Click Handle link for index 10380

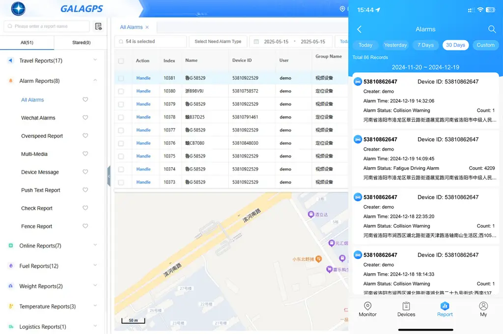pos(143,91)
